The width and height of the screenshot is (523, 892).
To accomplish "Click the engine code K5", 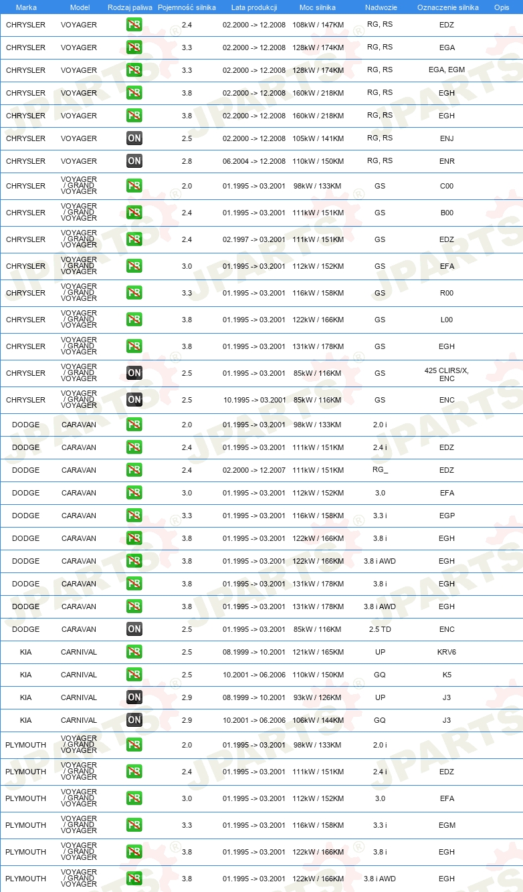I will [x=447, y=675].
